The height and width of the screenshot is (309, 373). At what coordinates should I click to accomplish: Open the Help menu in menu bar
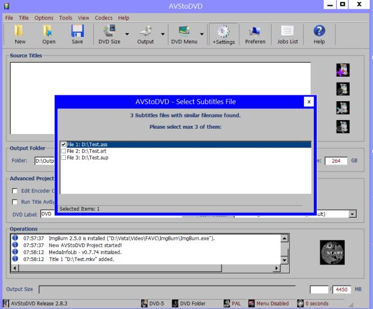pos(124,18)
